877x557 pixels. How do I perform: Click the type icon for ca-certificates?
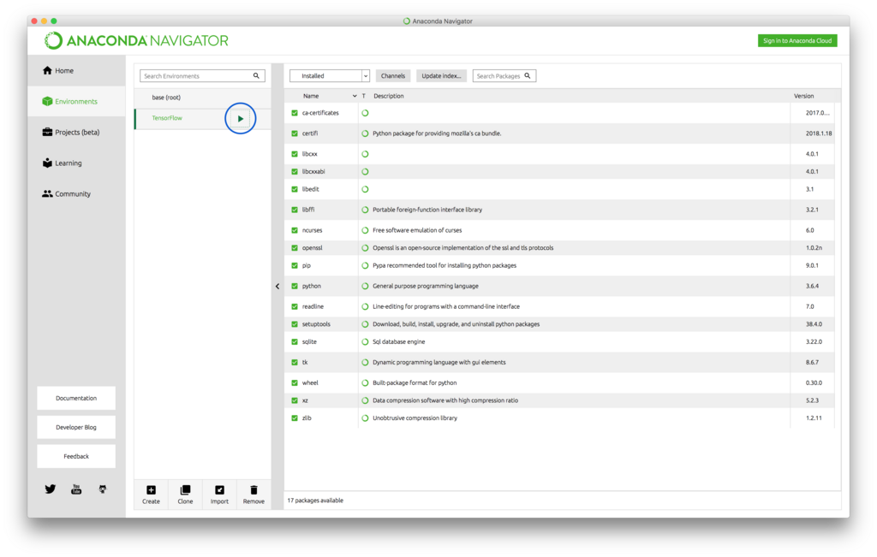coord(365,113)
